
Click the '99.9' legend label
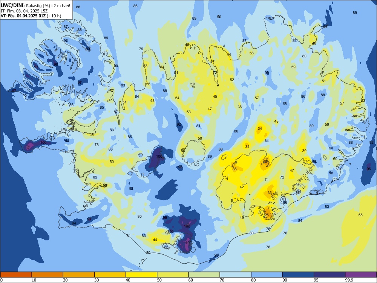click(349, 280)
